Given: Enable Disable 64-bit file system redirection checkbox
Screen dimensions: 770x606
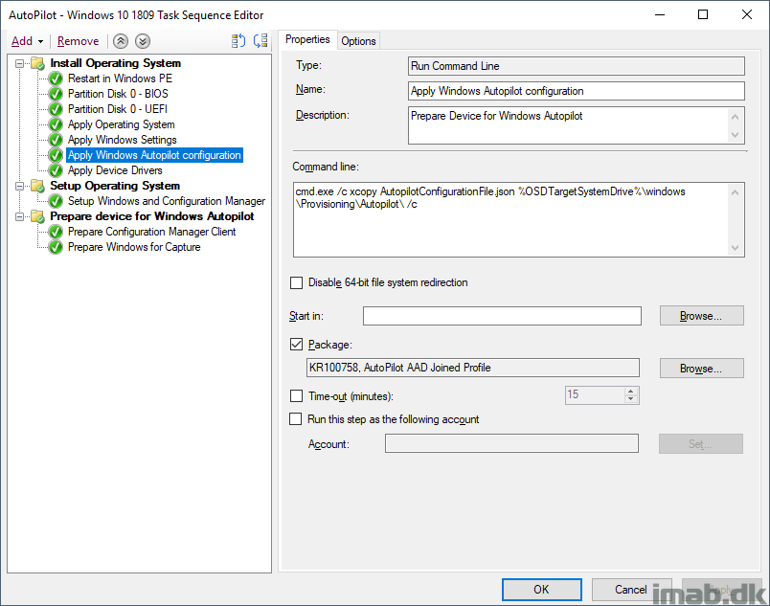Looking at the screenshot, I should coord(296,282).
